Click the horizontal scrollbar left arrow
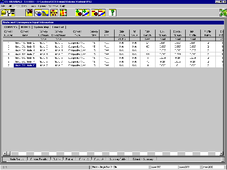The width and height of the screenshot is (227, 170). [5, 153]
